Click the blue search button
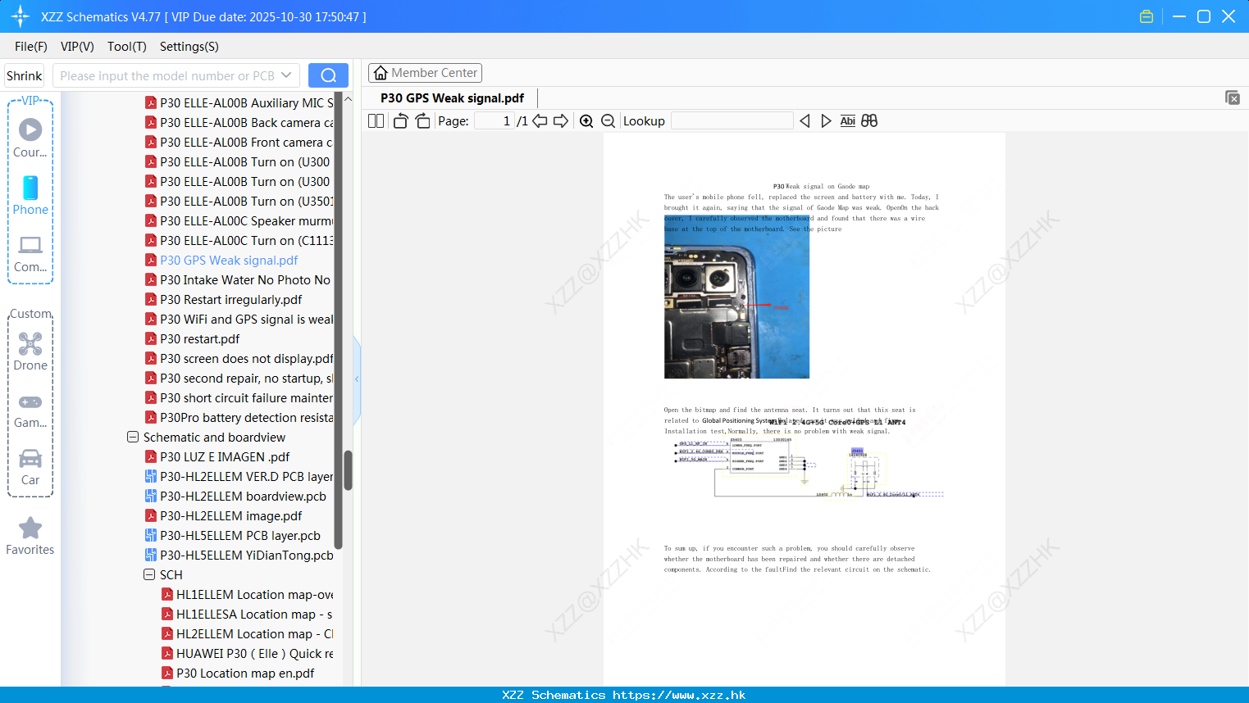 click(x=328, y=75)
